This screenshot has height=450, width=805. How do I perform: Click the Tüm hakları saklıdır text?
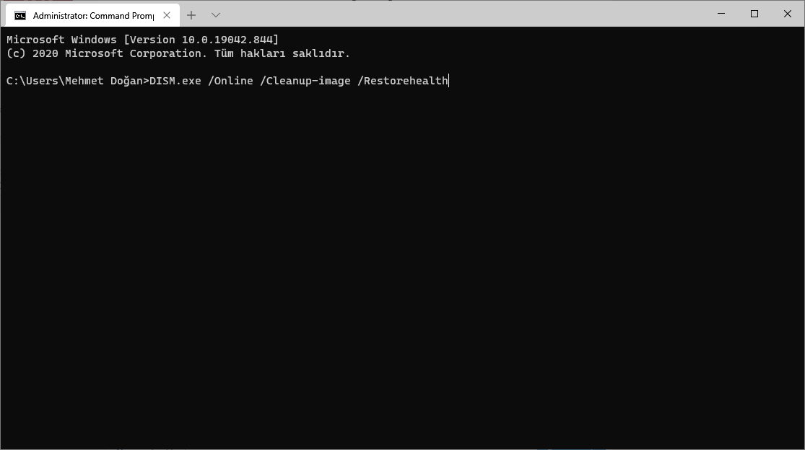pyautogui.click(x=282, y=53)
